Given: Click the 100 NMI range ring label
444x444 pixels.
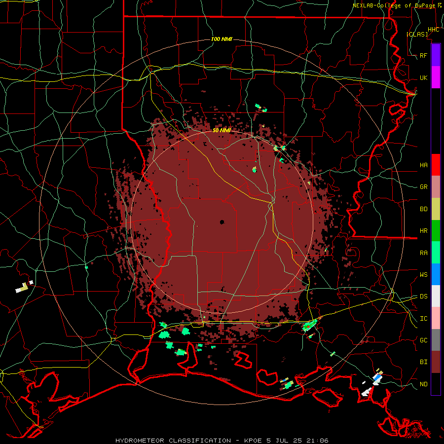Looking at the screenshot, I should click(x=222, y=39).
